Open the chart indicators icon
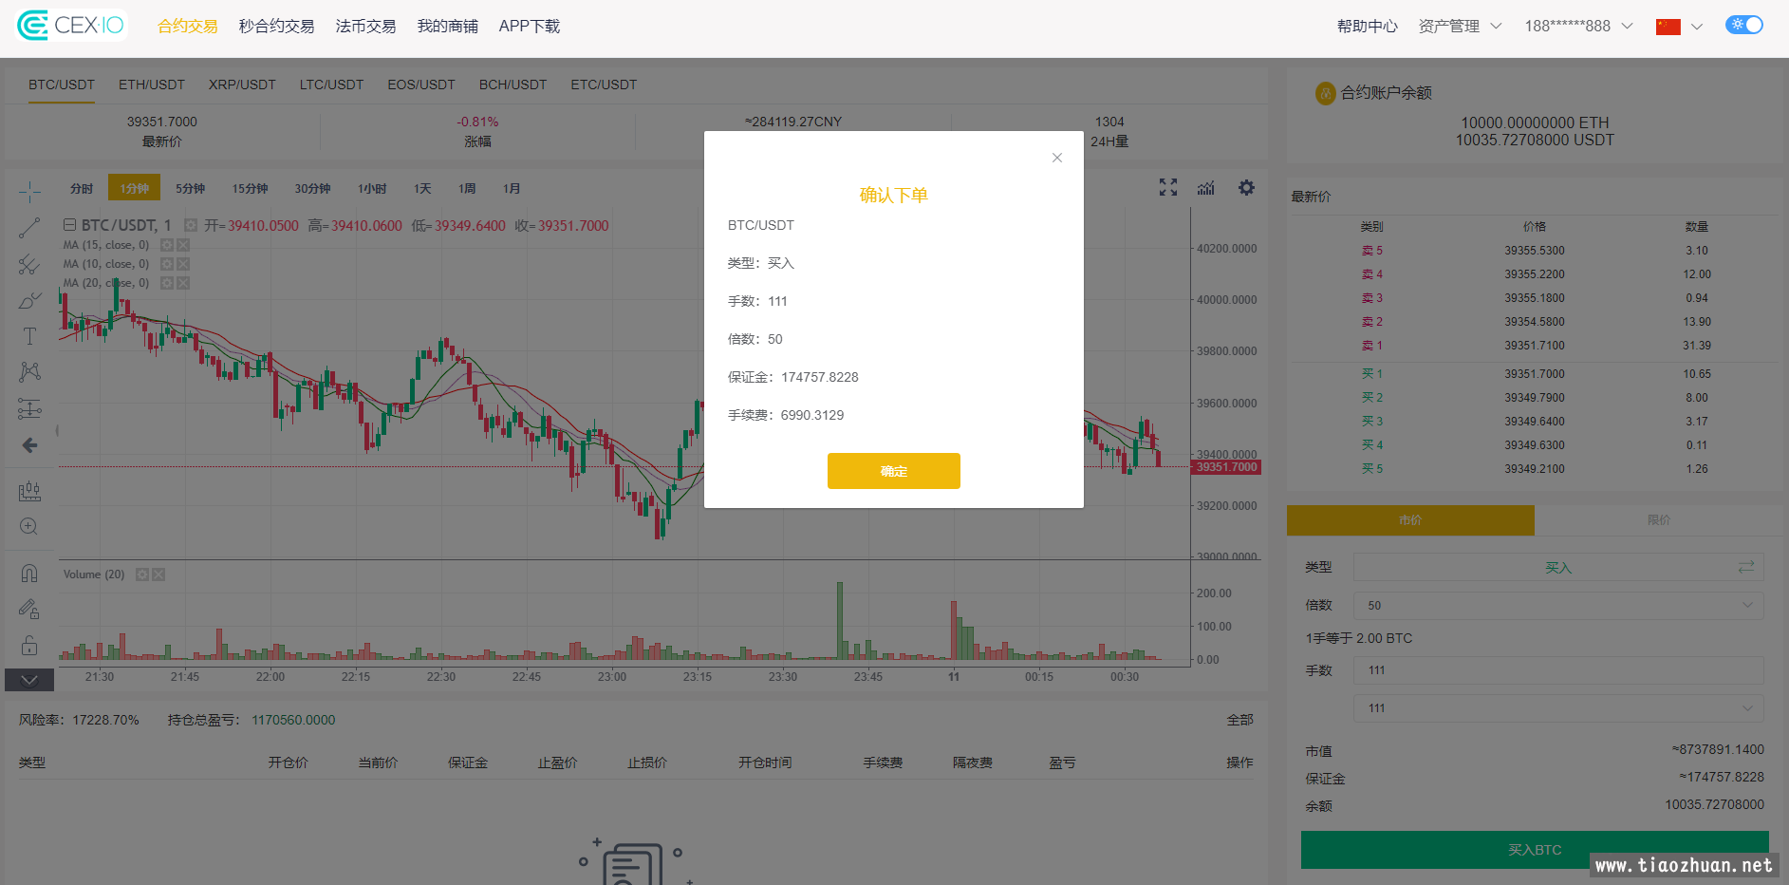 pos(1205,188)
